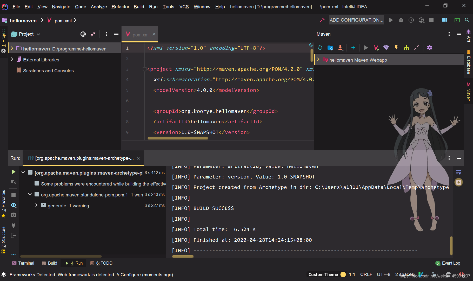Click console vertical scrollbar thumb

coord(451,246)
